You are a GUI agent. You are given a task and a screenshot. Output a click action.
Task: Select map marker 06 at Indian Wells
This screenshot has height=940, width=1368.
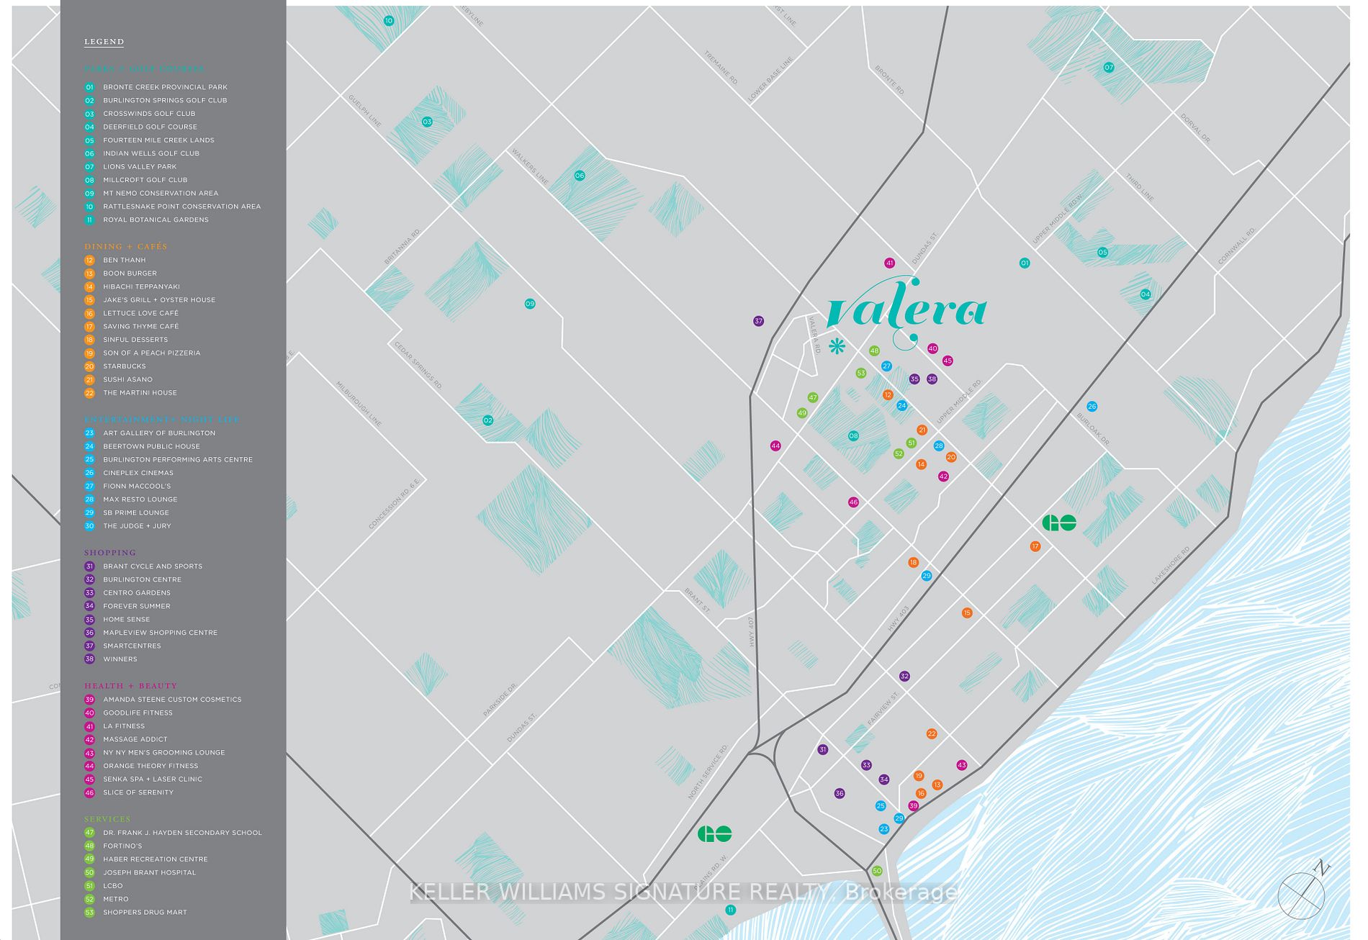pyautogui.click(x=580, y=176)
